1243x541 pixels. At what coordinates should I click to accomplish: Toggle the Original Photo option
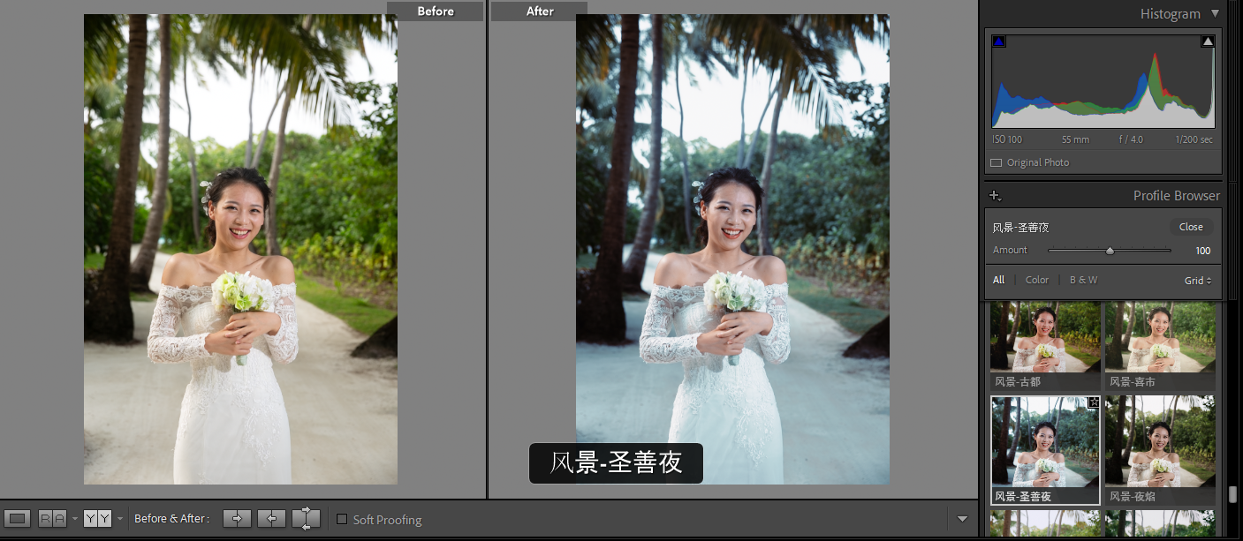coord(997,163)
